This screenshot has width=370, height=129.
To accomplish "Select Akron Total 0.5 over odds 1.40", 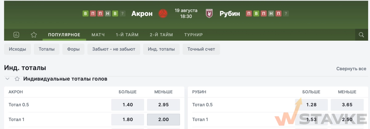I will click(x=128, y=105).
